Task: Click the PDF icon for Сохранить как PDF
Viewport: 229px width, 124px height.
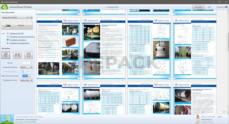Action: (x=8, y=33)
